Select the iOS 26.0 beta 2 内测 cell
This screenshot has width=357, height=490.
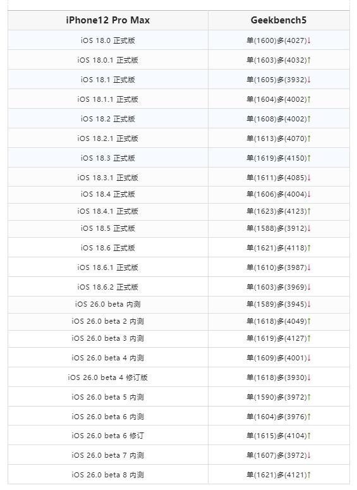coord(108,321)
